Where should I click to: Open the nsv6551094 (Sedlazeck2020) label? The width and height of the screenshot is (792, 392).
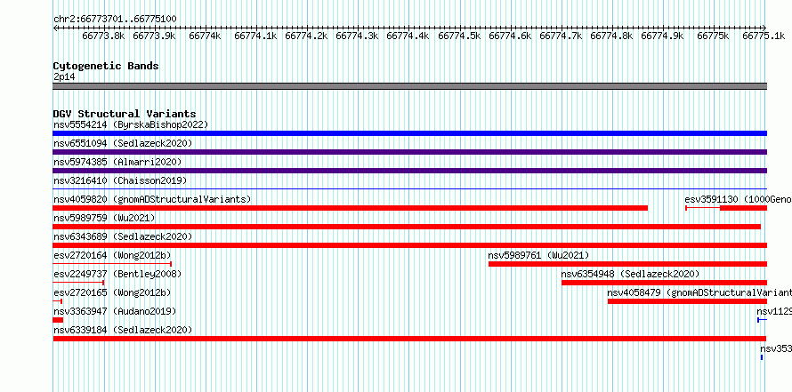click(123, 143)
